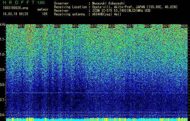Click the 0.8 frequency axis label
The width and height of the screenshot is (190, 121).
tap(2, 85)
